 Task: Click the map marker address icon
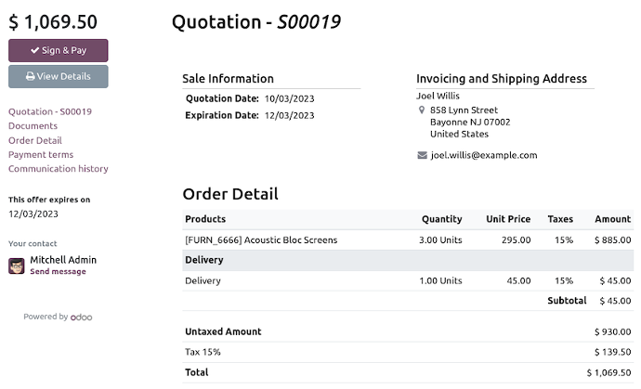coord(422,110)
